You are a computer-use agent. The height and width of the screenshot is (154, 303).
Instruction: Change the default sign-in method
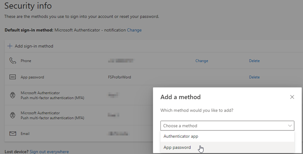click(x=134, y=30)
